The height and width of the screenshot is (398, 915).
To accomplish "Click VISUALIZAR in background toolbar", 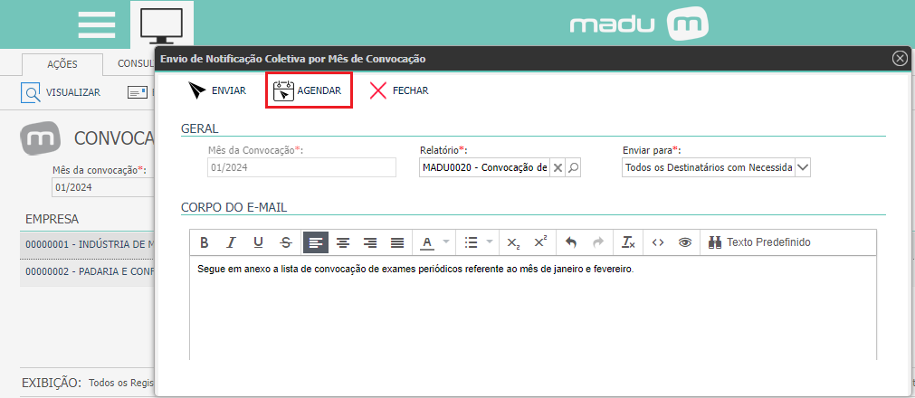I will [x=61, y=92].
